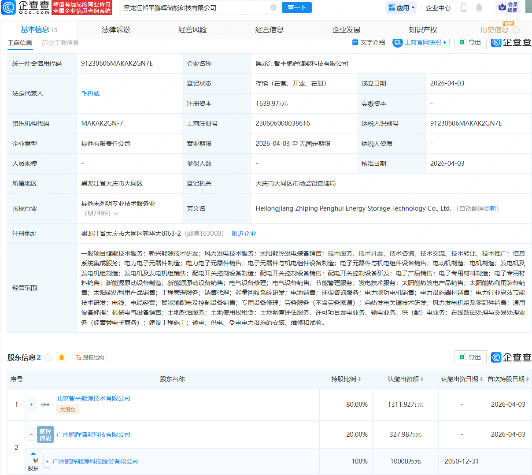Open the 应用 dropdown menu
The width and height of the screenshot is (532, 475).
(x=402, y=7)
